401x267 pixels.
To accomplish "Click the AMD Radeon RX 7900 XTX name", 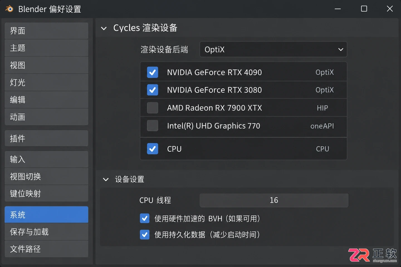I will pos(214,108).
